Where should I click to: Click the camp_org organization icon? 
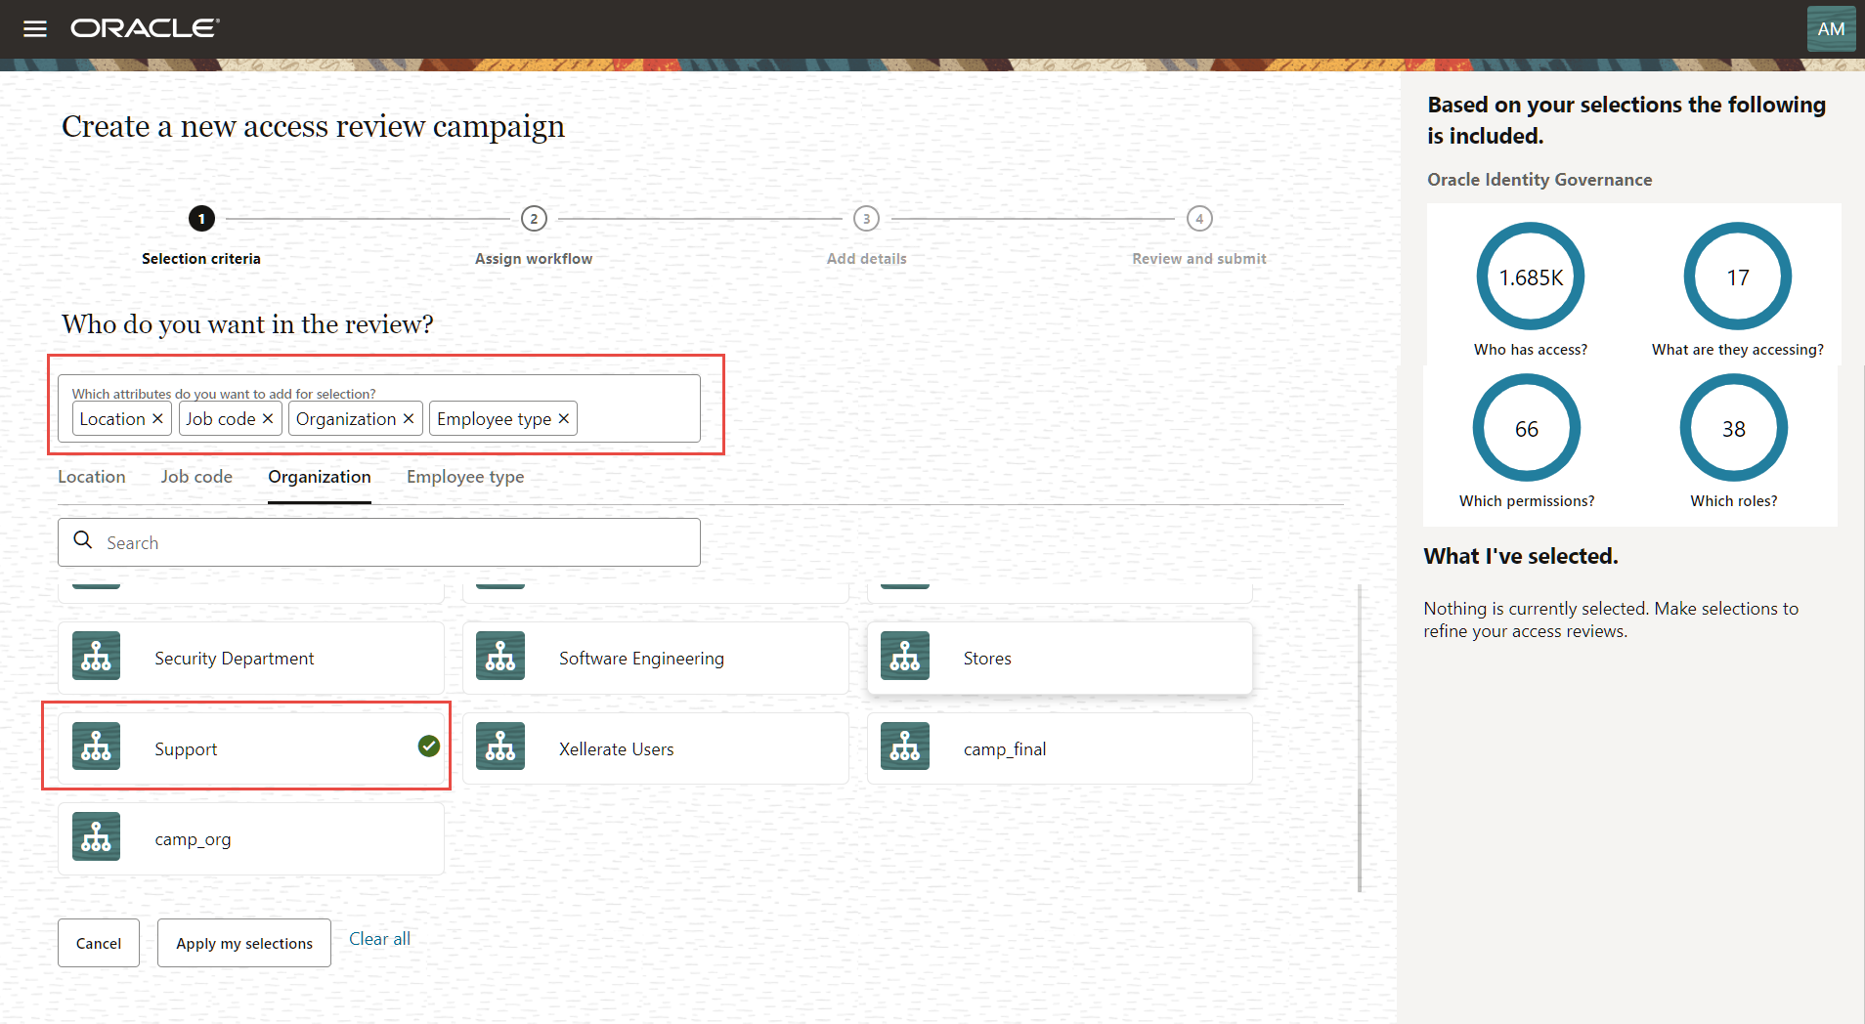tap(96, 837)
